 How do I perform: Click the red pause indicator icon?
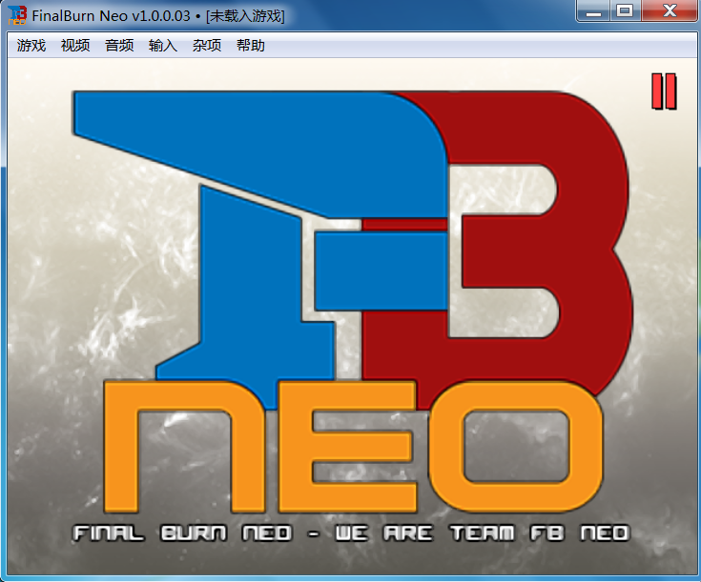tap(664, 91)
